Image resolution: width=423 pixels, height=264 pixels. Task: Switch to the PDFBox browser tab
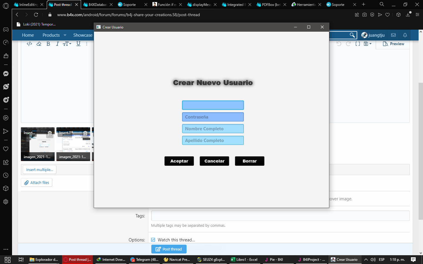pyautogui.click(x=271, y=4)
